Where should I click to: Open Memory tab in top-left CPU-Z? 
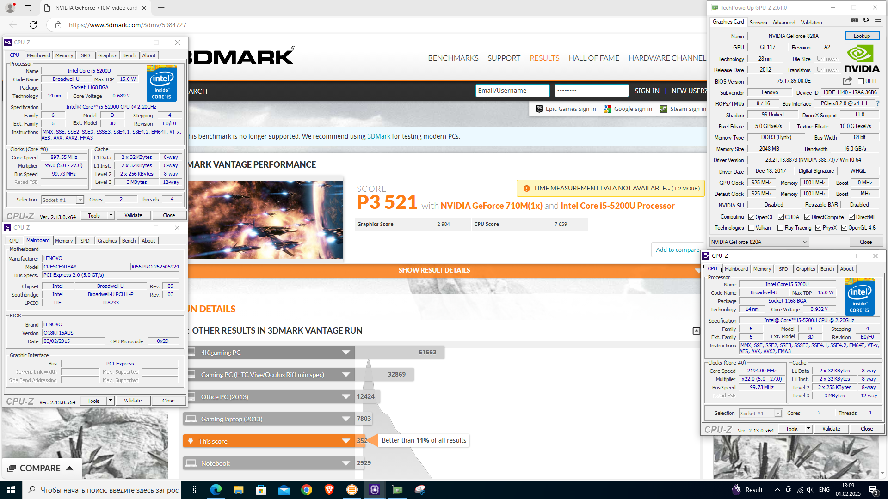click(64, 55)
